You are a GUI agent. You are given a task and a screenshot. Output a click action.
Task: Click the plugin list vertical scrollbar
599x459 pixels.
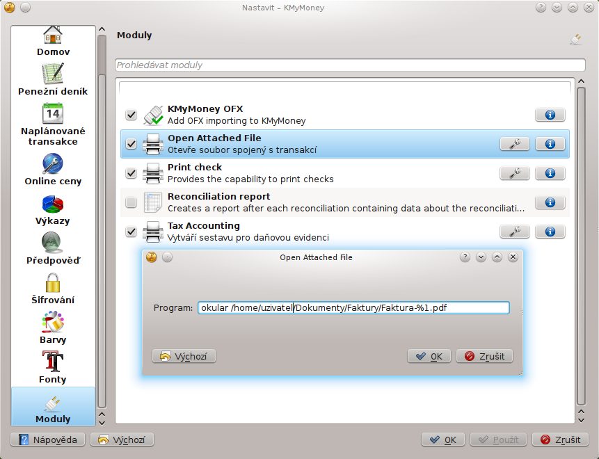coord(581,246)
